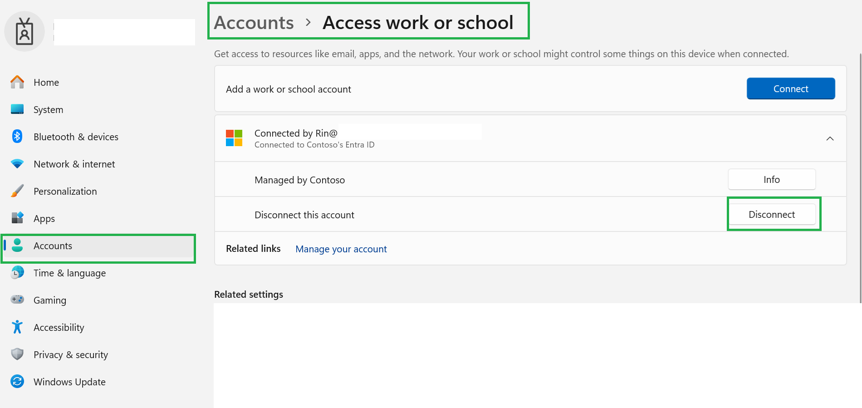
Task: Go to System settings
Action: (x=99, y=109)
